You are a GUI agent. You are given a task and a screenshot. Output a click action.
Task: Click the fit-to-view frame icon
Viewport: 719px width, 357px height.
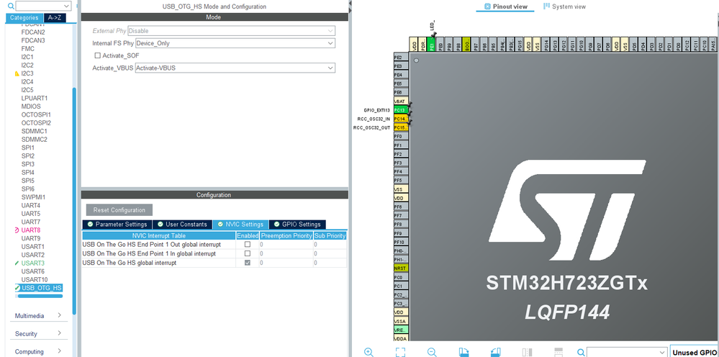[x=400, y=352]
